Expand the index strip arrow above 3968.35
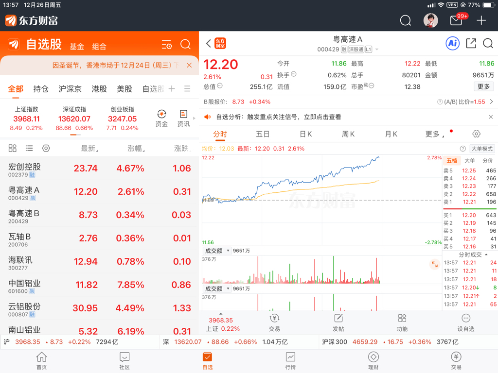Screen dimensions: 498x373 click(x=221, y=314)
